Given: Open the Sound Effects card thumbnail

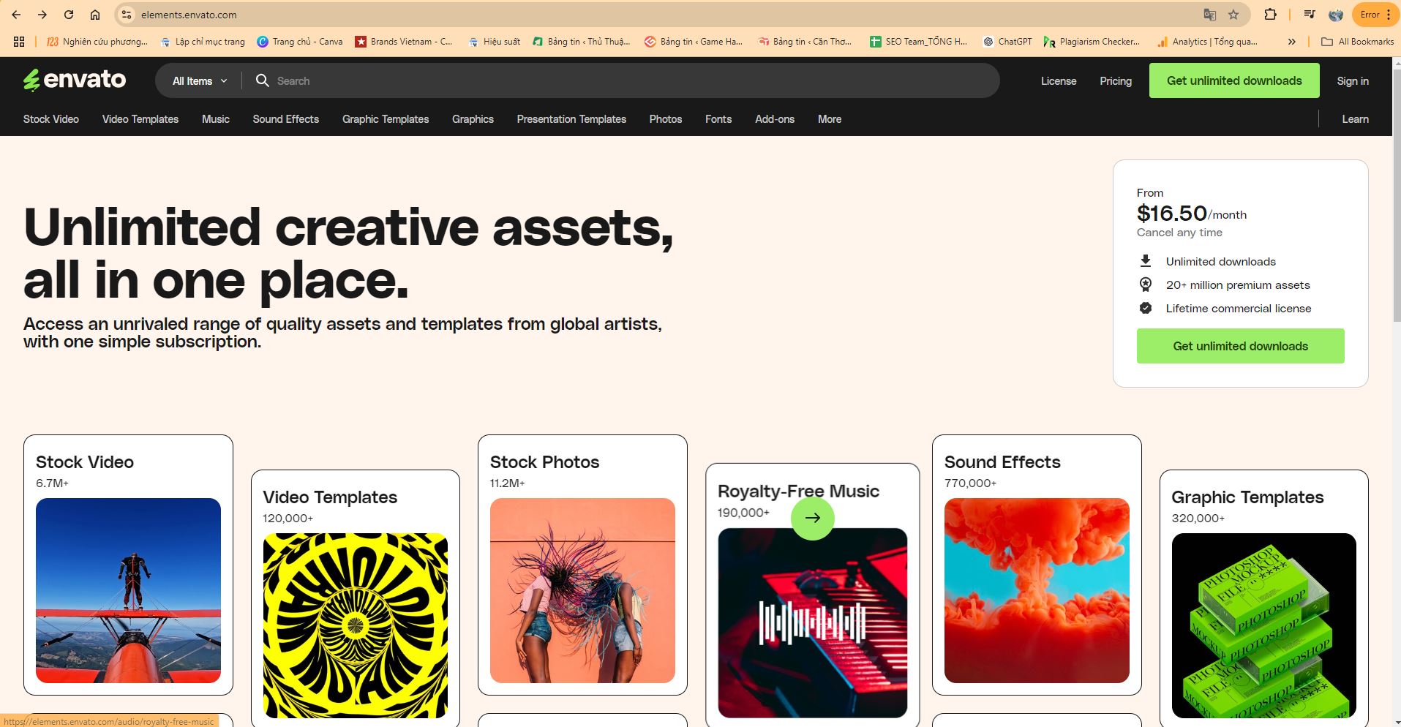Looking at the screenshot, I should (1037, 590).
